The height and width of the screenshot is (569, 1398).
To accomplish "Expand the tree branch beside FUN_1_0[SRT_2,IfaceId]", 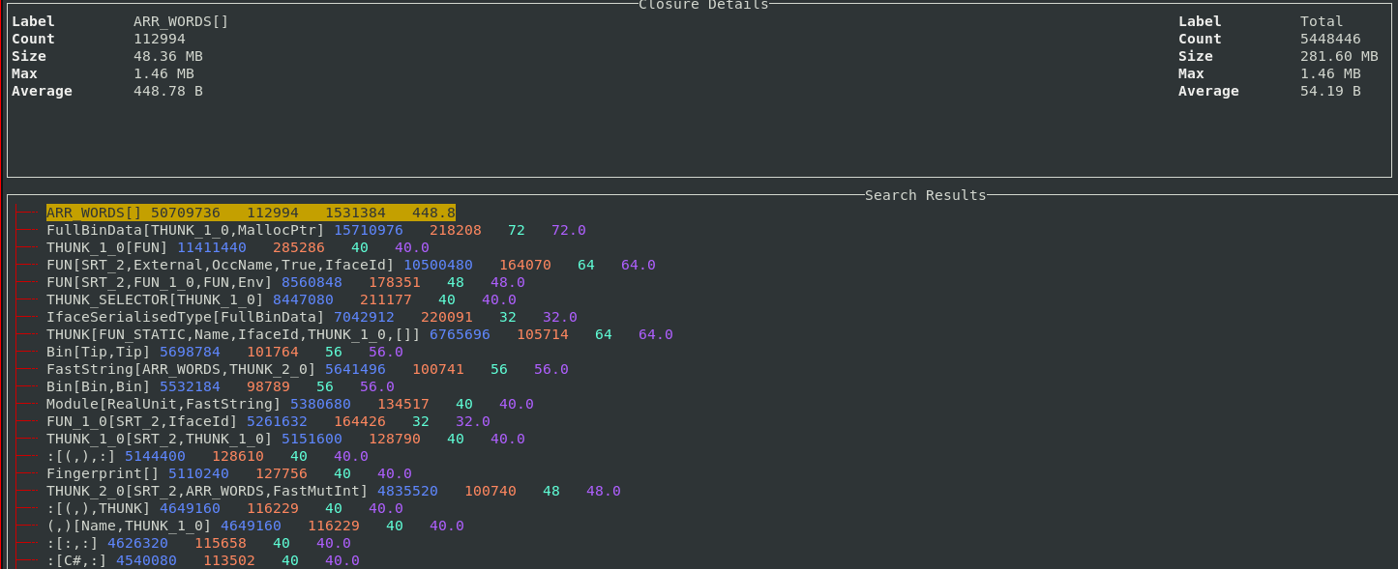I will click(29, 421).
